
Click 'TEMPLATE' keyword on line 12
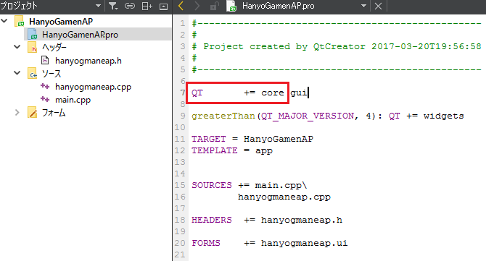215,150
